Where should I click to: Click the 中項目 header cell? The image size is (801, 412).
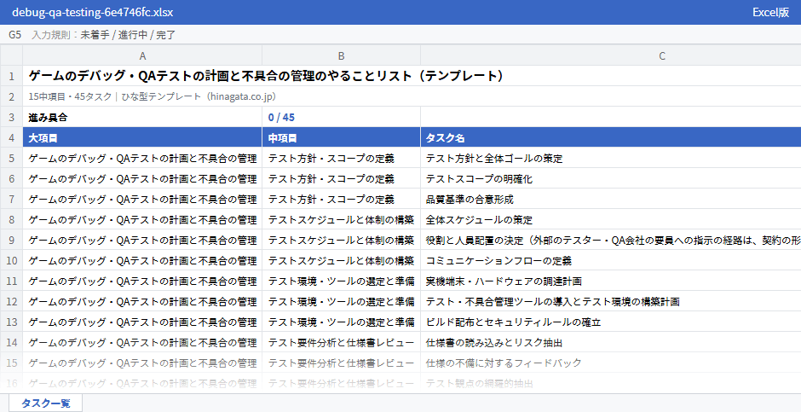pyautogui.click(x=341, y=137)
